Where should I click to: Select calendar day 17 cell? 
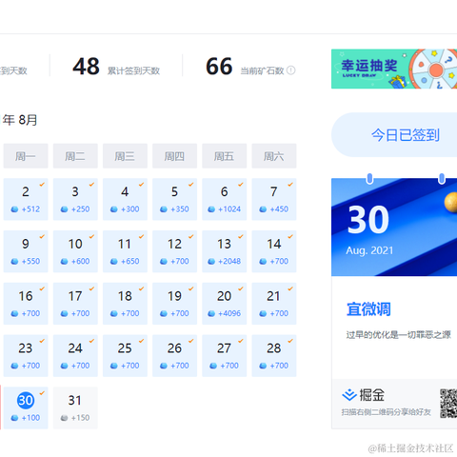75,304
